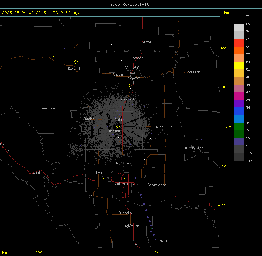Click the Olds town label
Screen dimensions: 262x256
[x=118, y=120]
